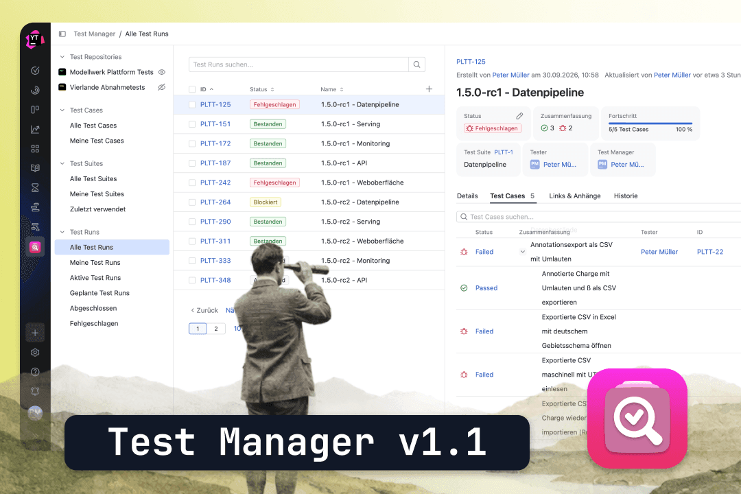Open Historie tab
The height and width of the screenshot is (494, 741).
626,196
